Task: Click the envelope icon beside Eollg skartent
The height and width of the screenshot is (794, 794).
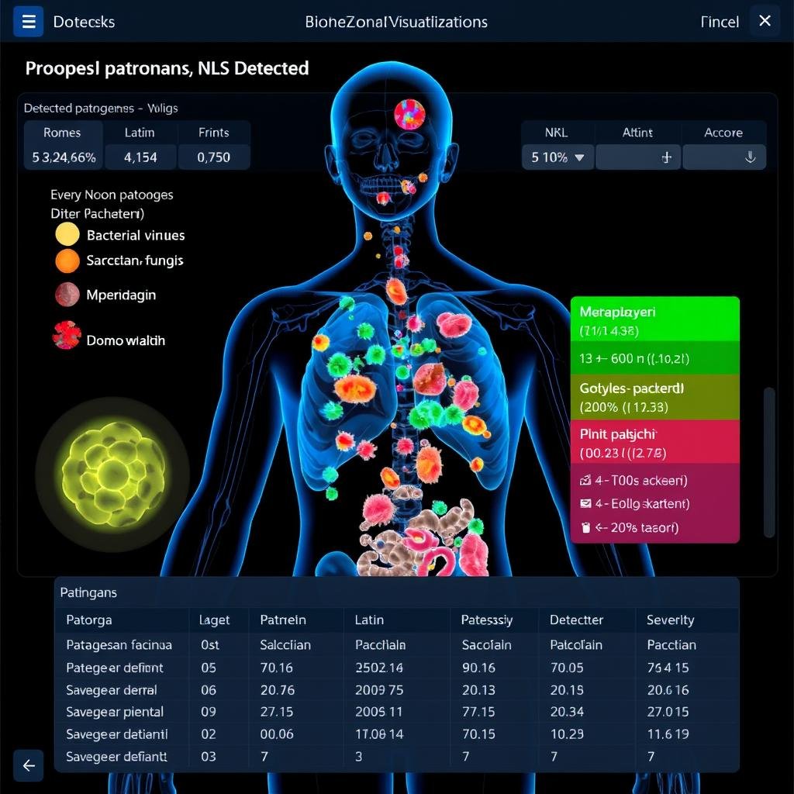Action: coord(586,504)
